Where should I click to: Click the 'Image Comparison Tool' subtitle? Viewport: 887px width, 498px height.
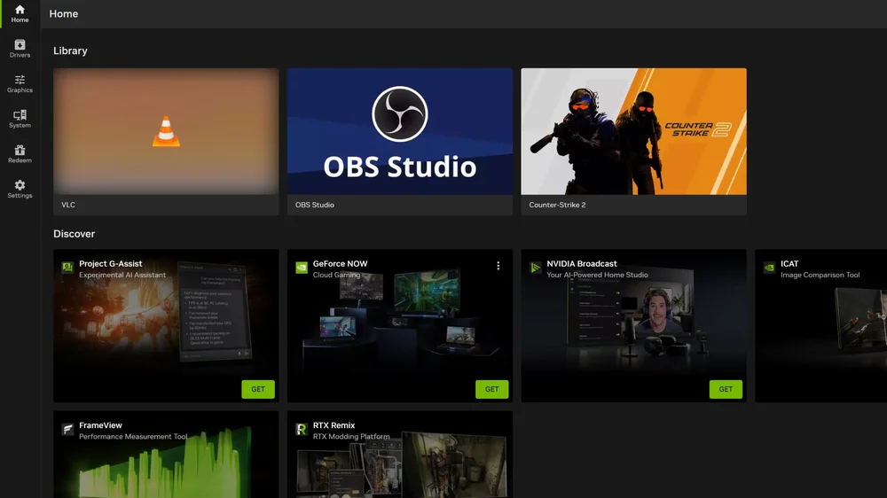pyautogui.click(x=820, y=275)
